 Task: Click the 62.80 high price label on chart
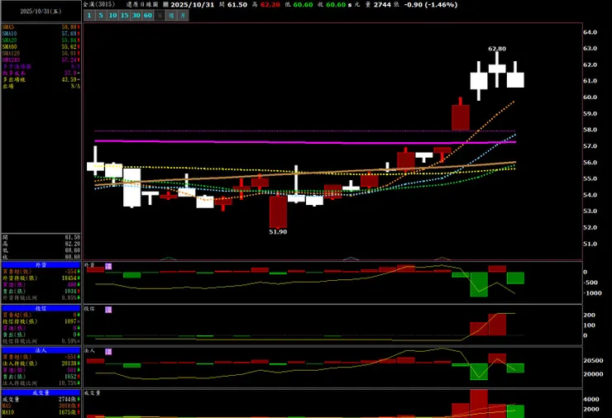pyautogui.click(x=497, y=49)
